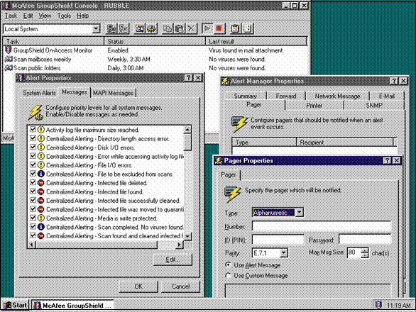Select Use Custom Message radio button

click(x=228, y=276)
